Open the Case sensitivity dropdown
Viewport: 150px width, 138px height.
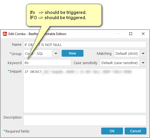[123, 63]
